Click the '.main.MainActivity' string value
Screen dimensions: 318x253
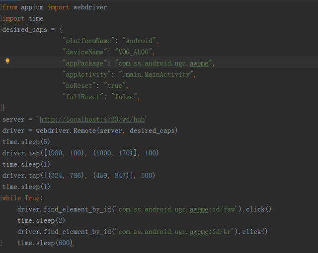tap(156, 74)
